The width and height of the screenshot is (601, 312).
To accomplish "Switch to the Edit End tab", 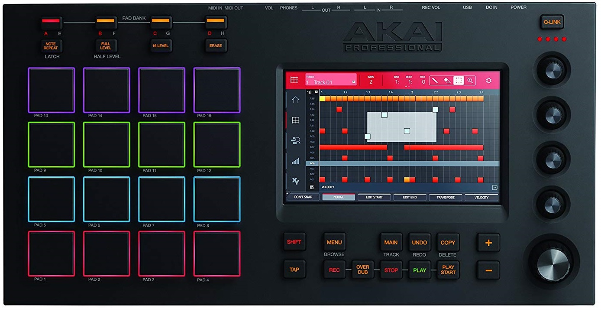I will [410, 197].
